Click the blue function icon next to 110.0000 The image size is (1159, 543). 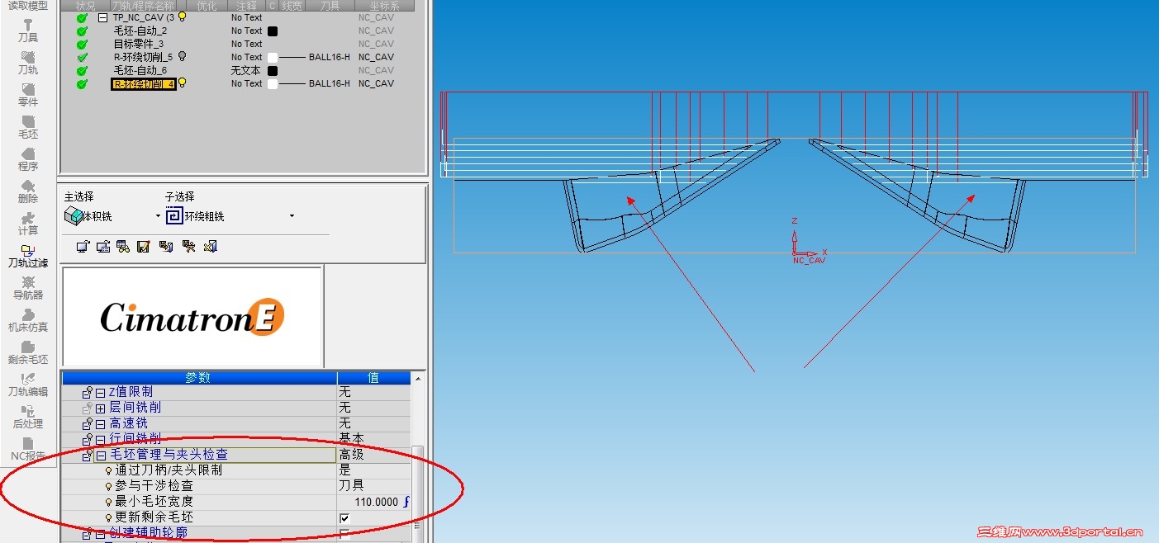[406, 501]
